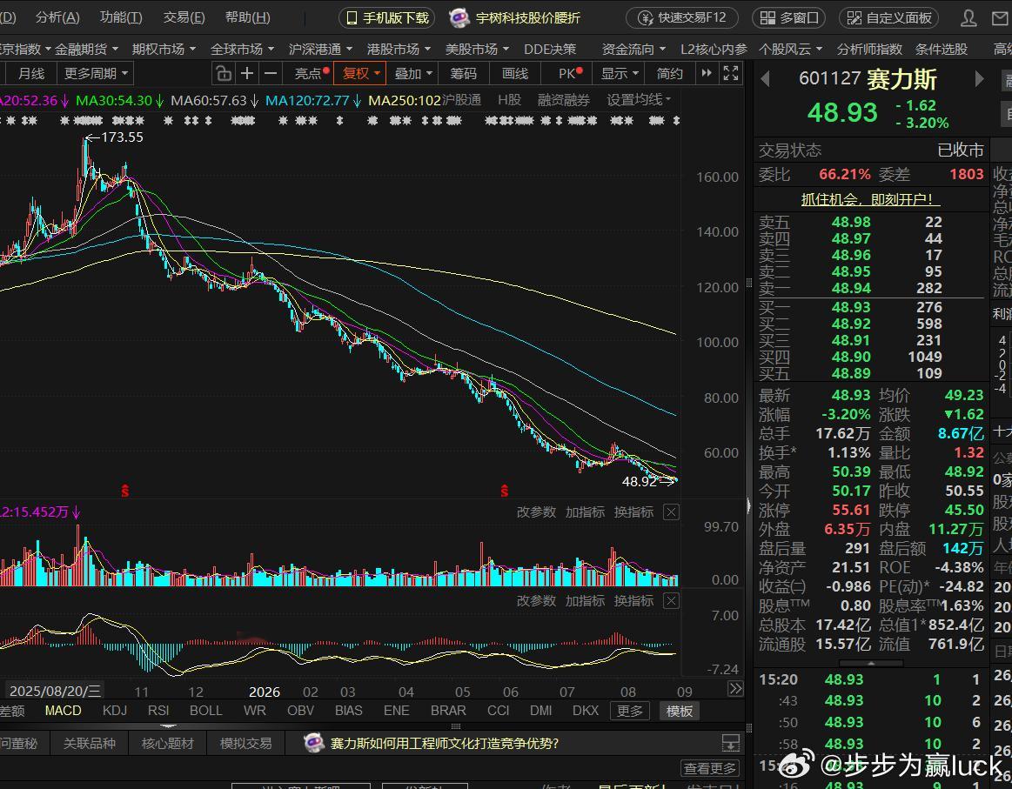Click 融资融券 tag on chart
Image resolution: width=1012 pixels, height=789 pixels.
tap(564, 100)
